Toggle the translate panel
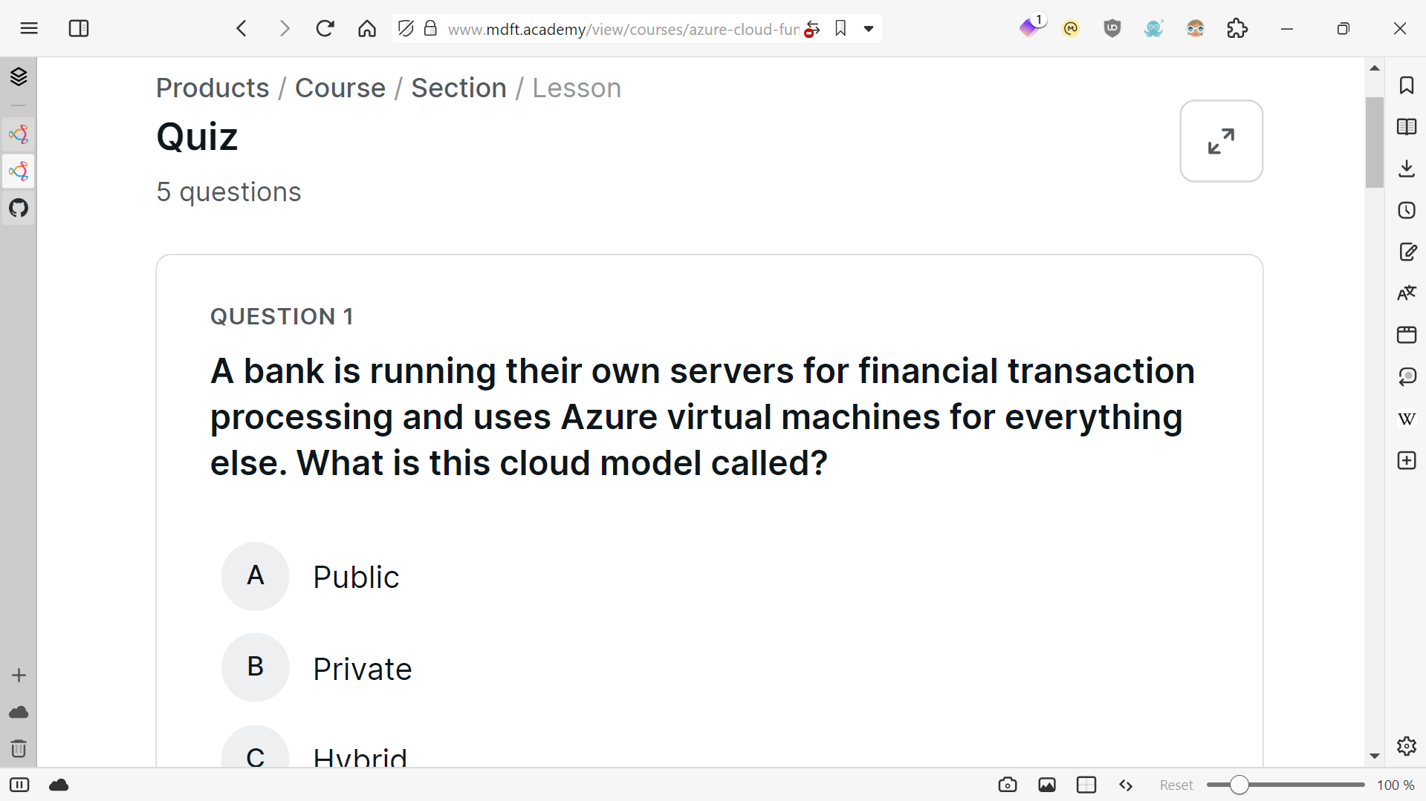1426x801 pixels. click(1407, 292)
